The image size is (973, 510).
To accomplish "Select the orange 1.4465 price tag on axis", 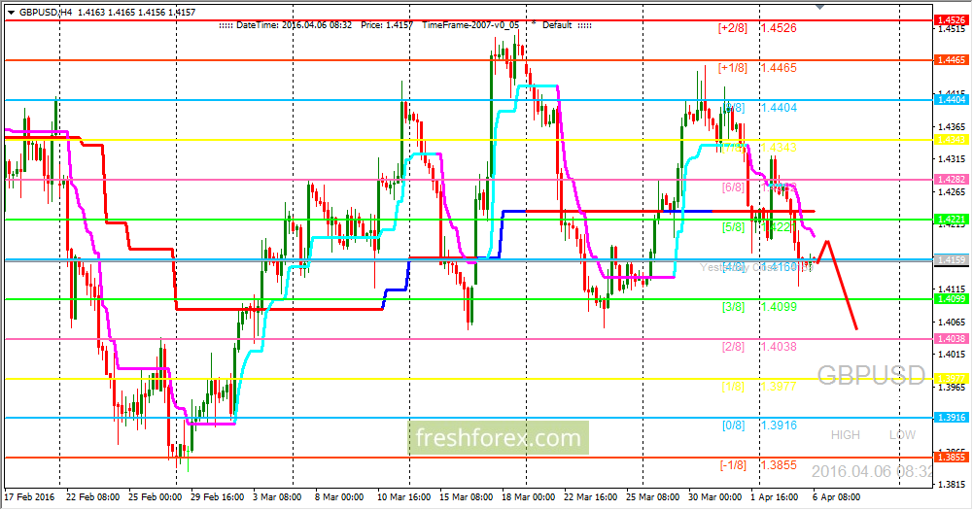I will [x=952, y=60].
